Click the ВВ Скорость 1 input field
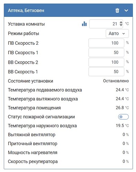The width and height of the screenshot is (136, 172). pos(106,72)
